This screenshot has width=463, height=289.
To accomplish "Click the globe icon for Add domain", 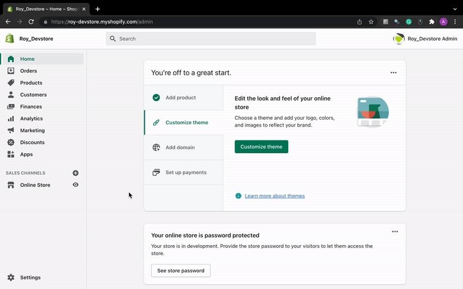I will click(156, 147).
